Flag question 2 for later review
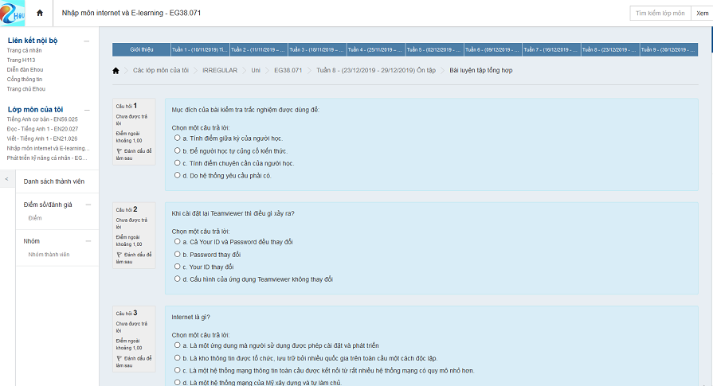The height and width of the screenshot is (386, 713). (x=119, y=254)
